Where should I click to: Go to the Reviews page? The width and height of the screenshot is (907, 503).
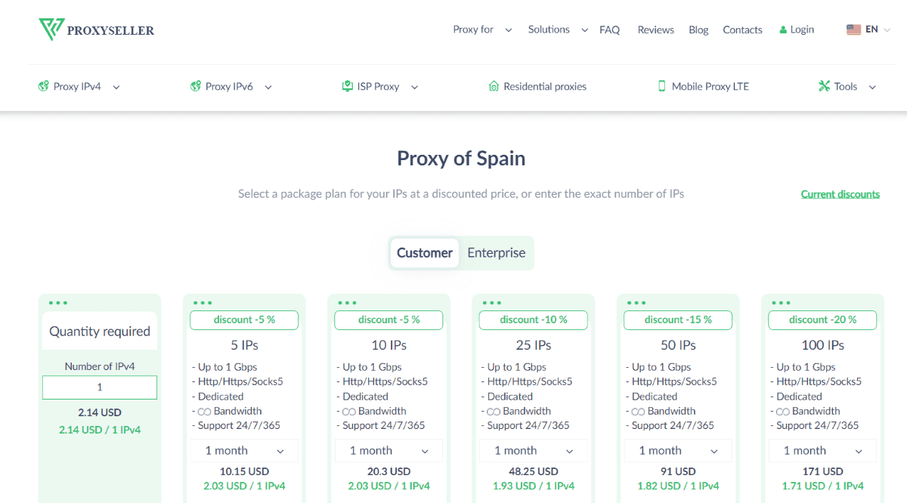[655, 30]
